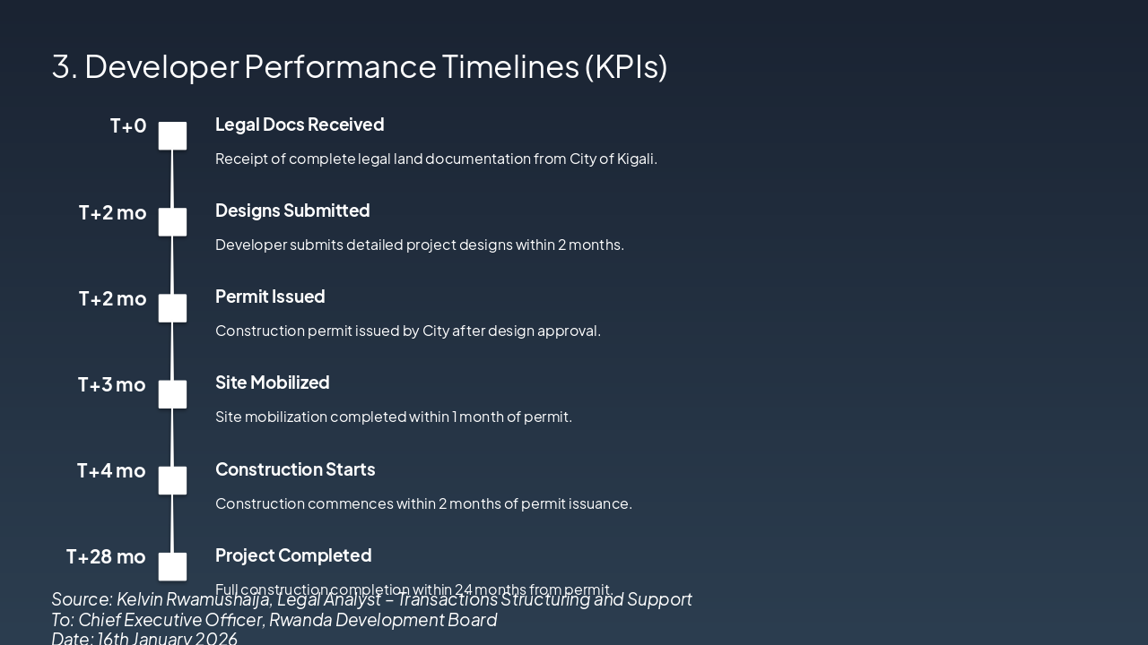Click the Project Completed heading
Image resolution: width=1148 pixels, height=645 pixels.
pos(293,555)
